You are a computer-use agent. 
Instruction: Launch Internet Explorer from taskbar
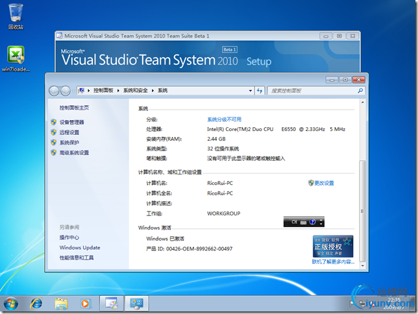(36, 304)
